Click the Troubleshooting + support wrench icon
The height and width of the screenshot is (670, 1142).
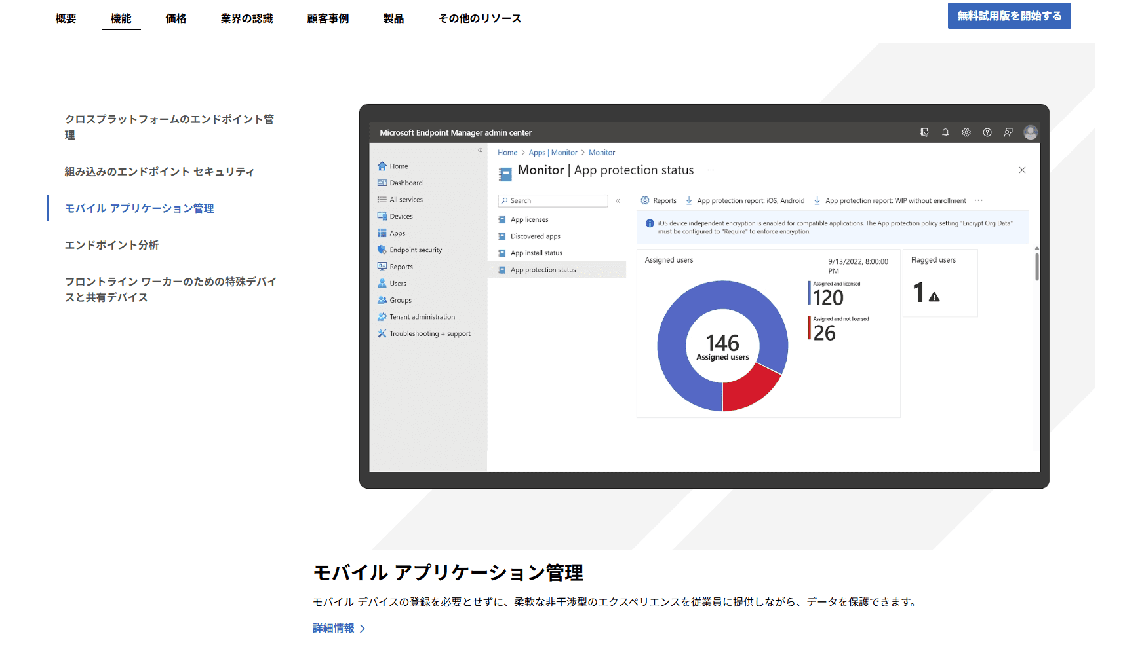click(x=382, y=333)
